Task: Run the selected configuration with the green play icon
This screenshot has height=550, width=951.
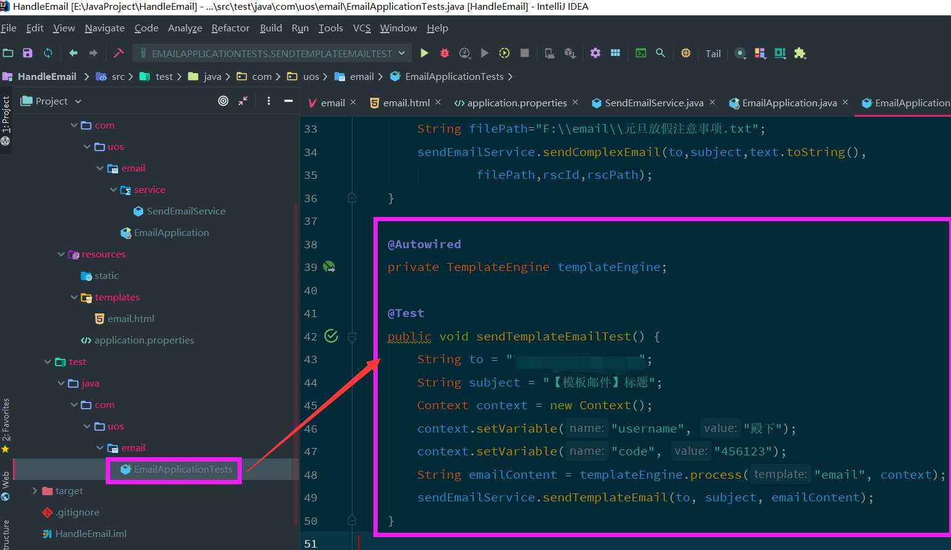Action: [x=424, y=53]
